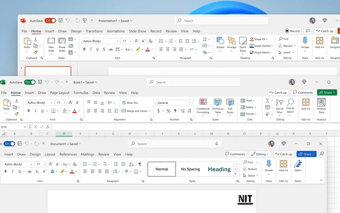The height and width of the screenshot is (213, 340).
Task: Click insert function fx in Excel
Action: pos(48,127)
